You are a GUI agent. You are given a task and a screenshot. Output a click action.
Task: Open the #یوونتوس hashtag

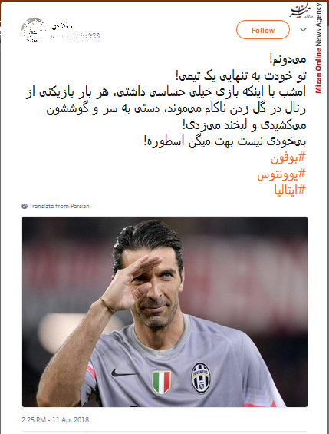coord(281,174)
